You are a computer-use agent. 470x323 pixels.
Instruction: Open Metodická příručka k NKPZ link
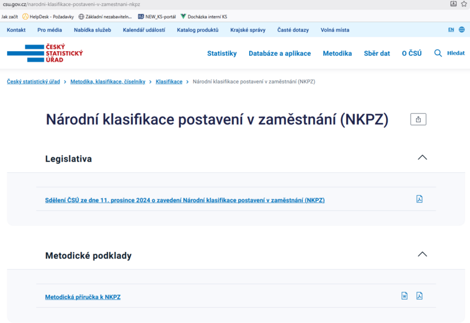pyautogui.click(x=83, y=297)
